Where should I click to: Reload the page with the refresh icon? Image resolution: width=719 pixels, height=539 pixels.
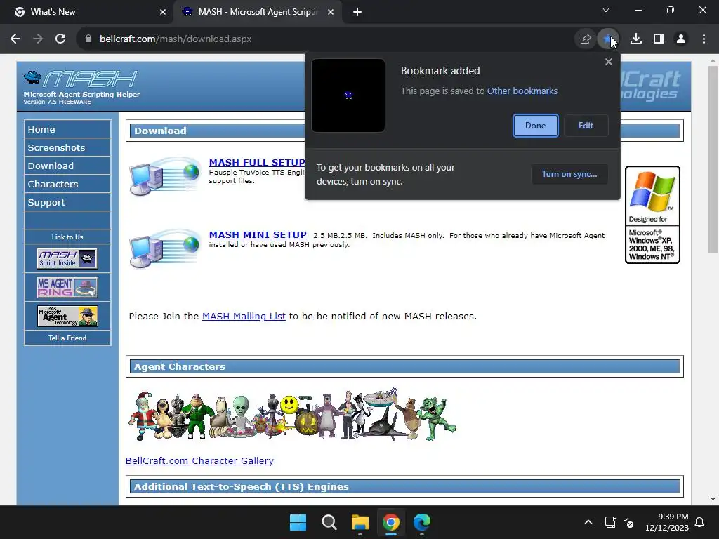[60, 39]
